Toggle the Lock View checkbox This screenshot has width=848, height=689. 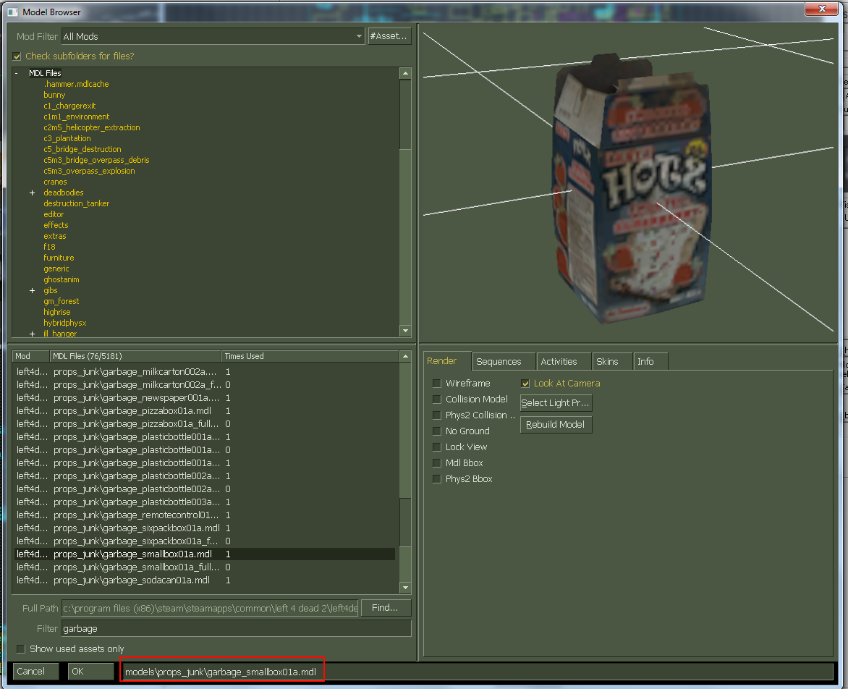coord(437,447)
